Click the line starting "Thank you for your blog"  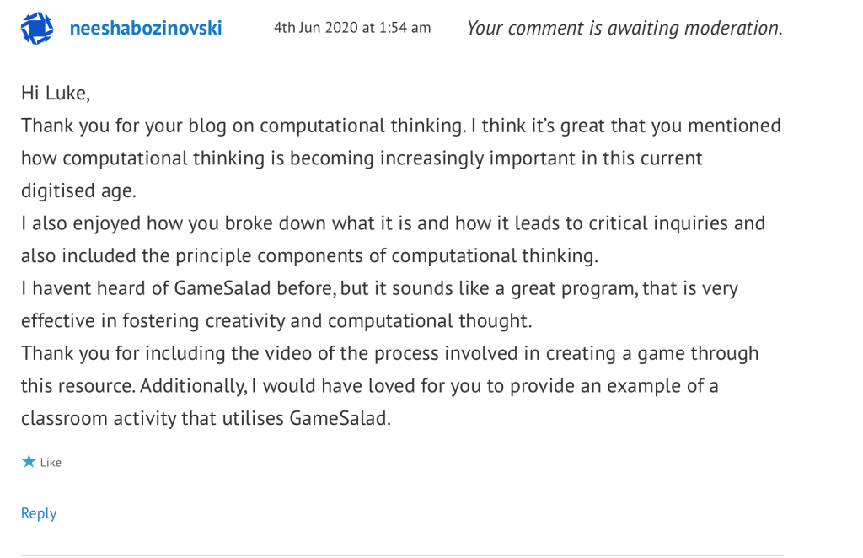[x=400, y=126]
